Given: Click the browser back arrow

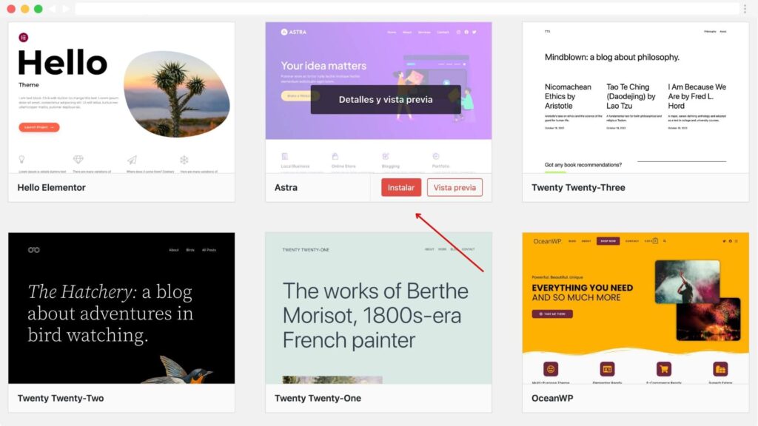Looking at the screenshot, I should 53,9.
